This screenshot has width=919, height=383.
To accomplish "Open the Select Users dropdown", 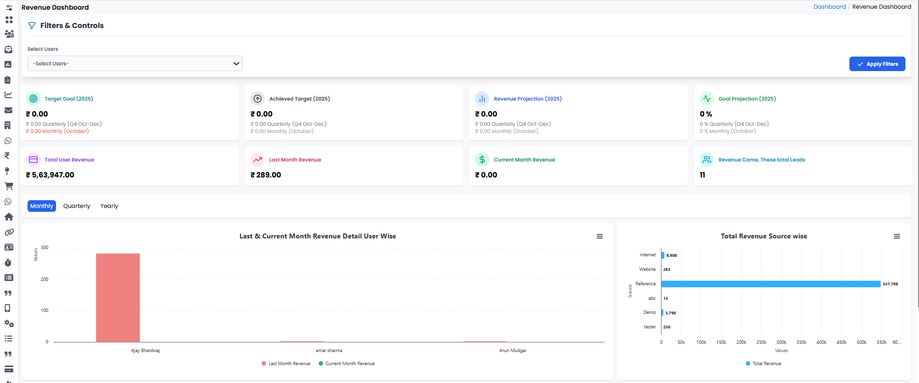I will coord(135,63).
